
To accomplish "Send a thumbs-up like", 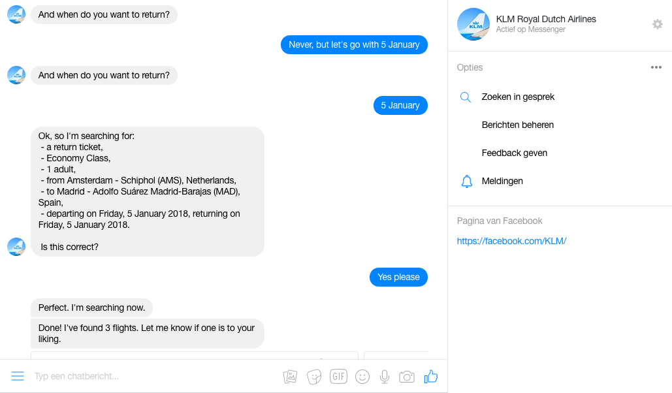I will (431, 376).
